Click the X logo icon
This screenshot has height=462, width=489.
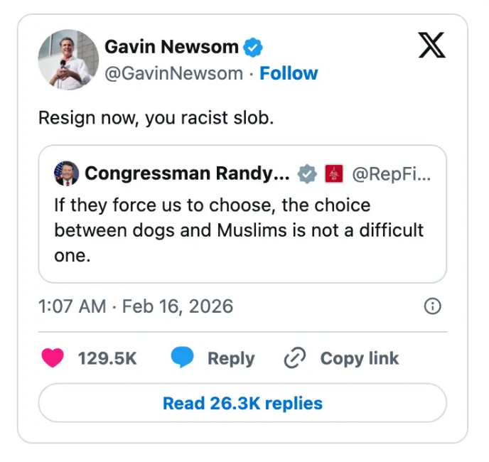coord(432,45)
